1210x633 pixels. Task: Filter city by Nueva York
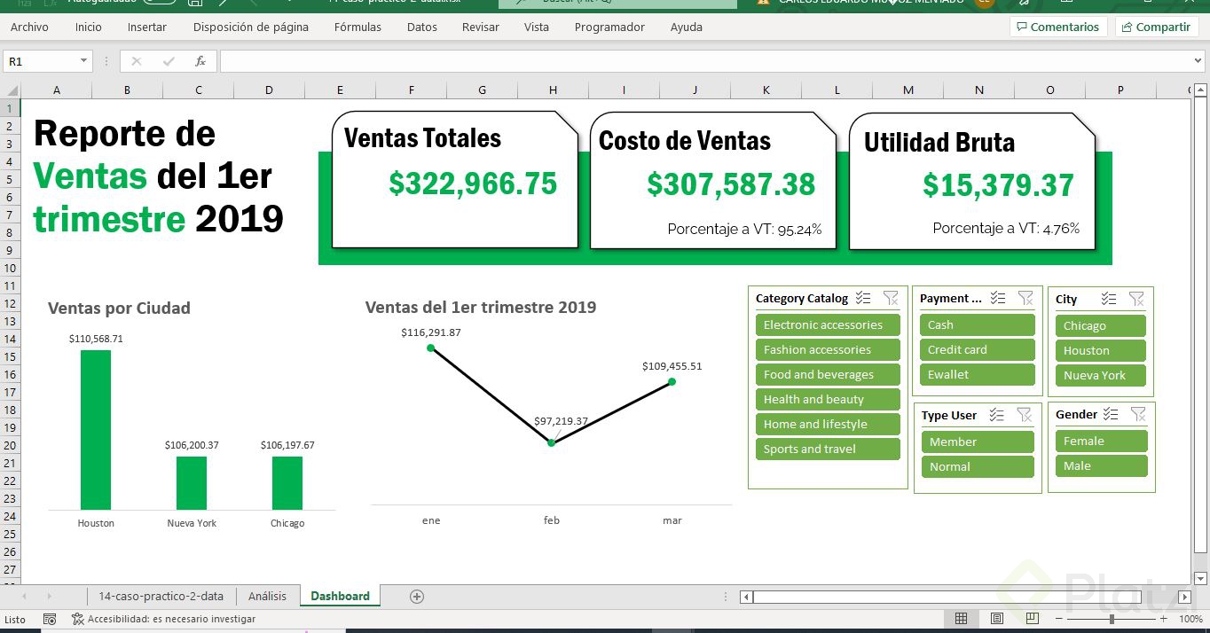[1101, 376]
